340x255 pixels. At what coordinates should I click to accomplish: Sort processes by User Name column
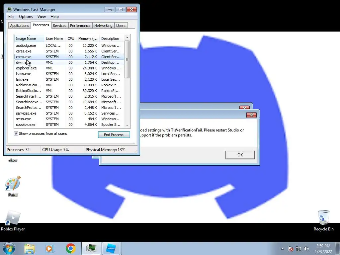coord(55,39)
